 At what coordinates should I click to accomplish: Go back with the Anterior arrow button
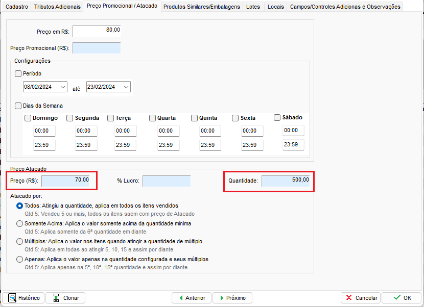point(192,298)
